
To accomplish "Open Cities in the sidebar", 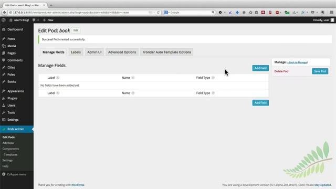I will pyautogui.click(x=11, y=67).
